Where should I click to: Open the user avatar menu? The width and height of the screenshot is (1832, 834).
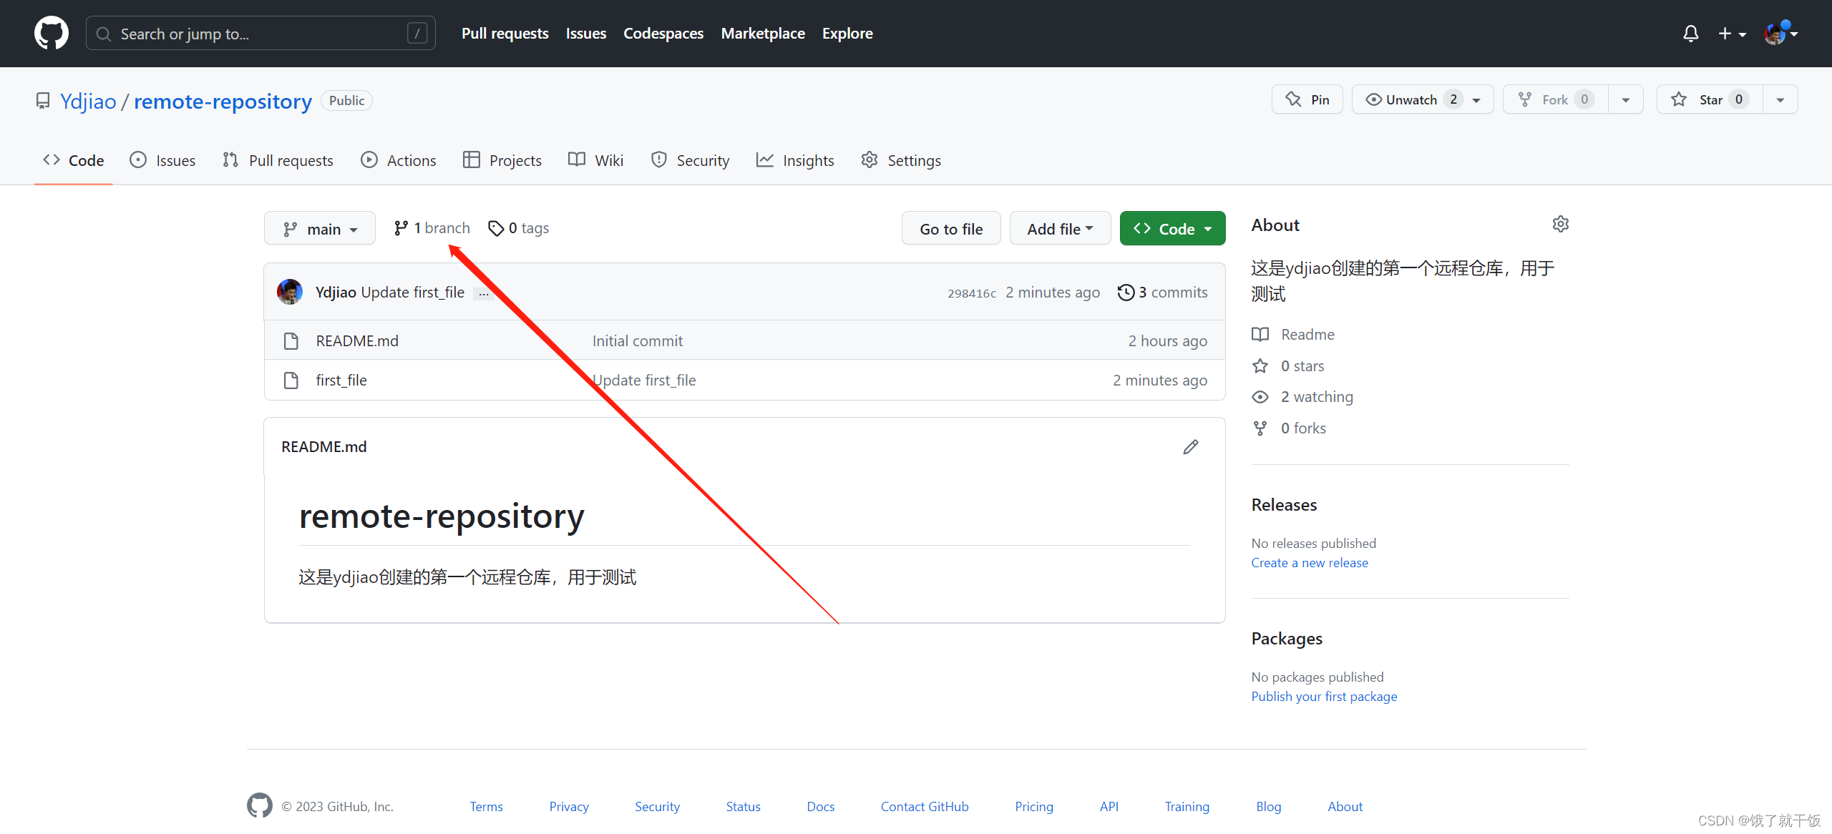(1780, 34)
